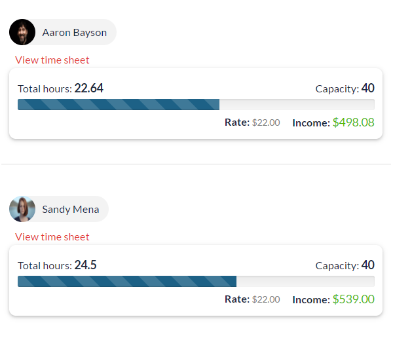
Task: Click the Income label in Sandy's card
Action: (x=311, y=300)
